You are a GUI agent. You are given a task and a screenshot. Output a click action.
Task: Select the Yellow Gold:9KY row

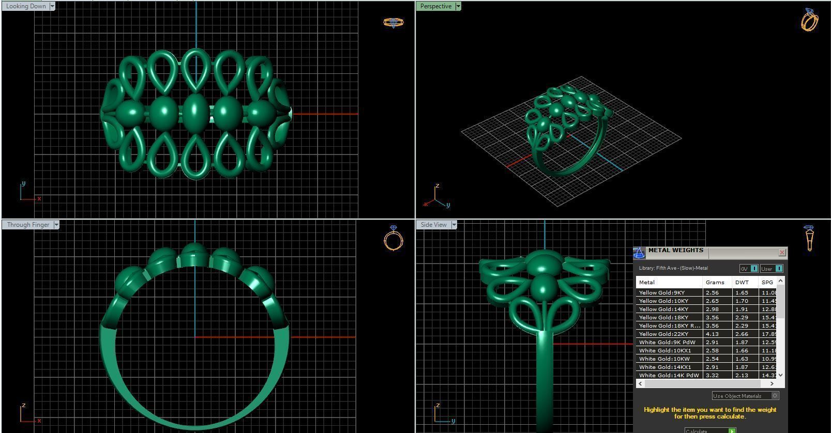pos(706,292)
